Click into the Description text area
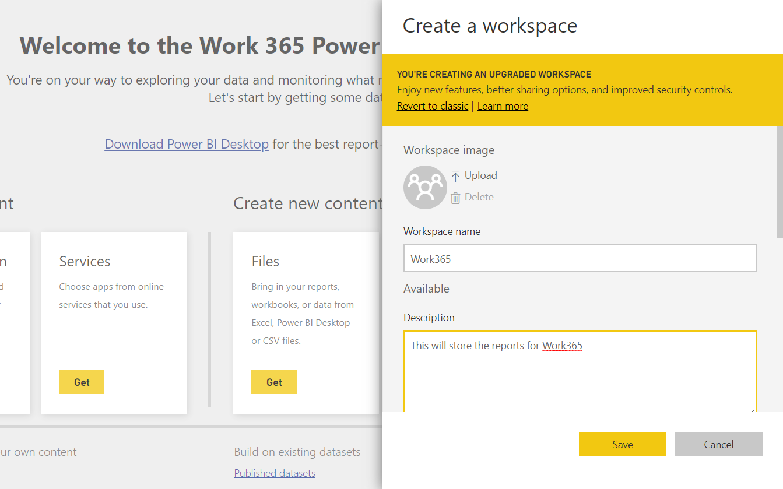783x489 pixels. (x=580, y=372)
